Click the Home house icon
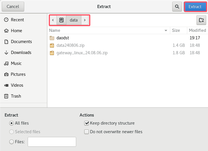 pos(6,31)
